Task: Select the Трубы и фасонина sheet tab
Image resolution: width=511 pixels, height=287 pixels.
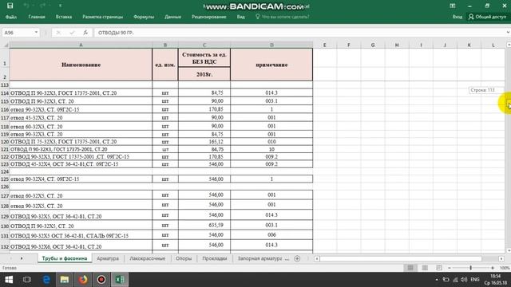Action: pyautogui.click(x=65, y=258)
